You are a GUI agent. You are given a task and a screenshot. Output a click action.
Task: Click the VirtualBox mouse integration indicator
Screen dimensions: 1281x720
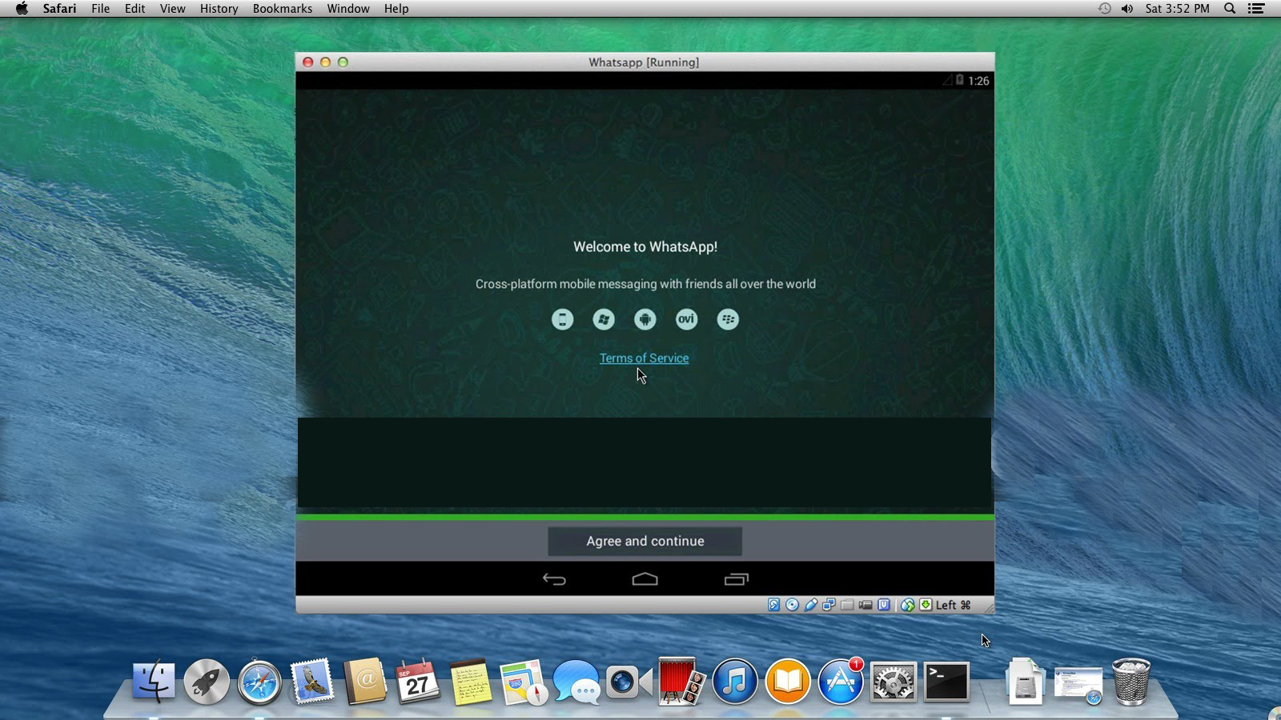click(x=907, y=606)
